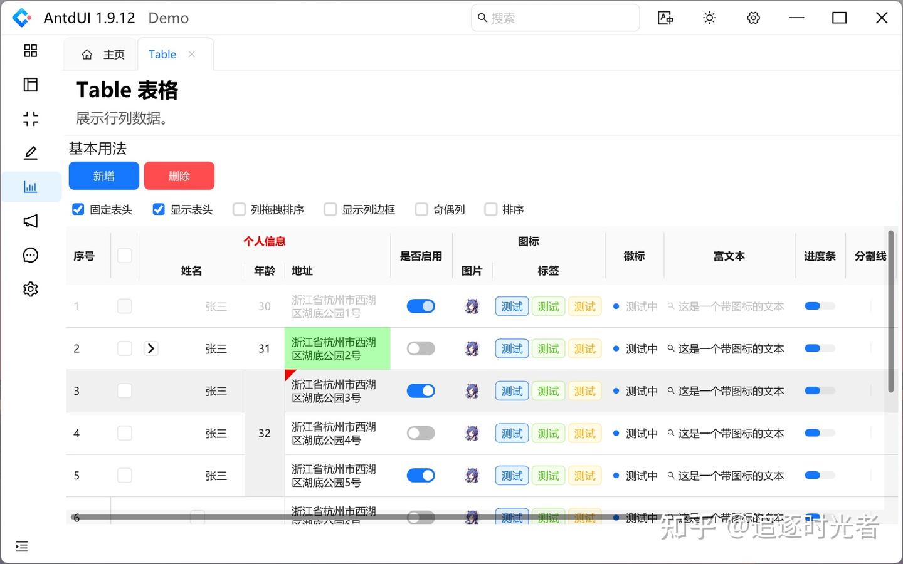This screenshot has width=903, height=564.
Task: Open the chat bubble sidebar icon
Action: [x=29, y=254]
